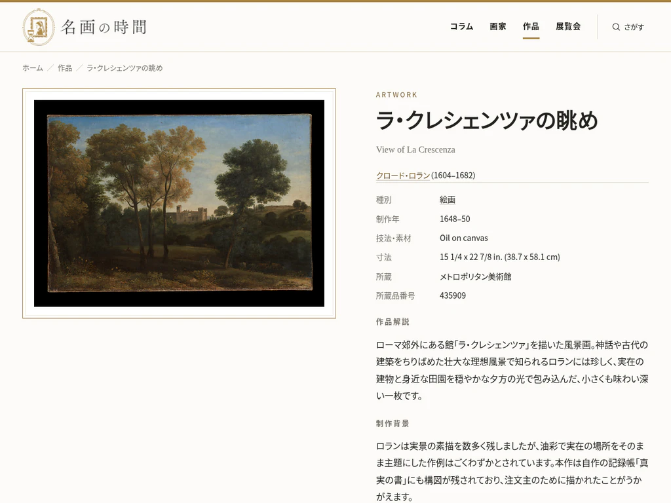The height and width of the screenshot is (503, 671).
Task: Click the main heading ラ・クレシェンツァの眺め
Action: (x=487, y=121)
